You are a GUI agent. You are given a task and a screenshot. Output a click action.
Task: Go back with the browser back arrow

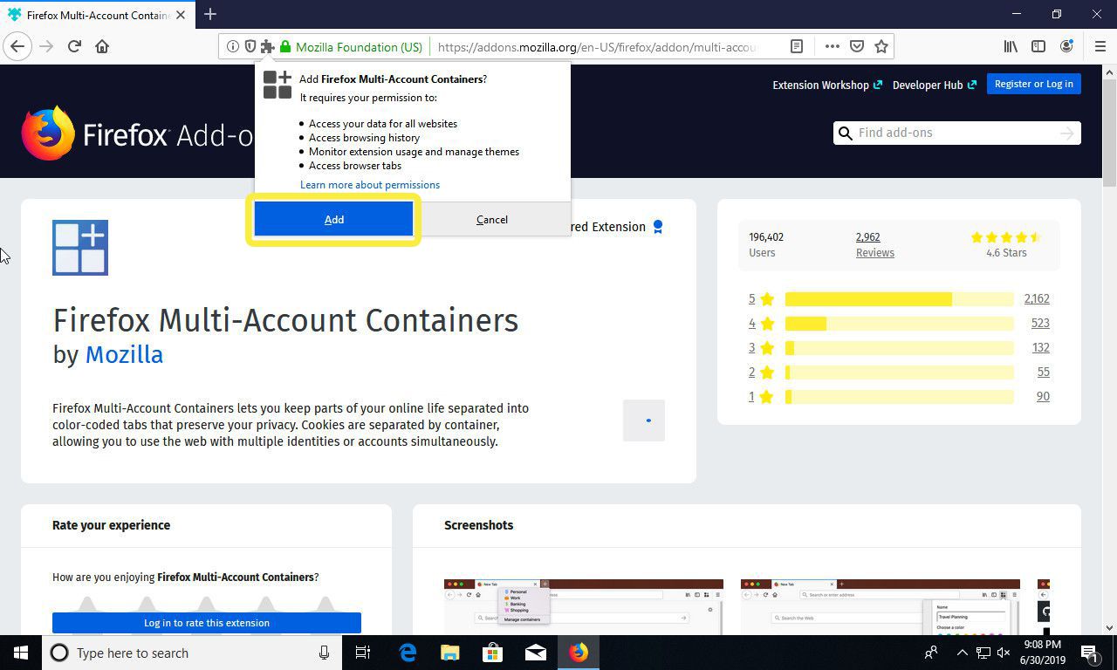pyautogui.click(x=17, y=46)
